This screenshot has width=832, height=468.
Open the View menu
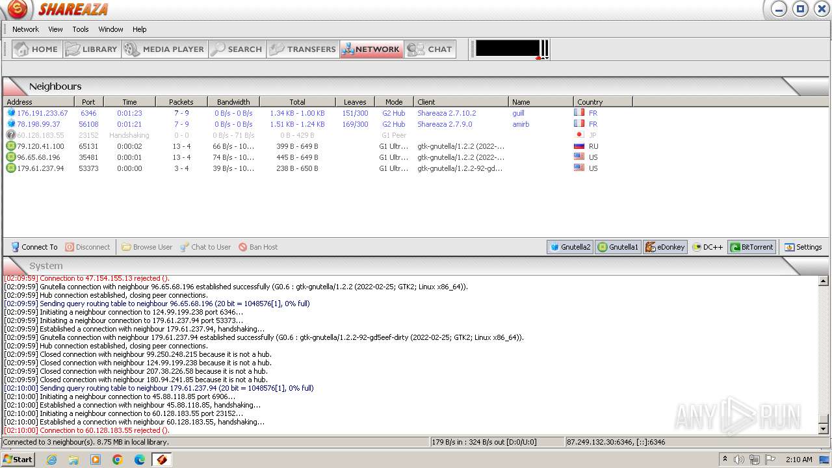click(x=56, y=29)
